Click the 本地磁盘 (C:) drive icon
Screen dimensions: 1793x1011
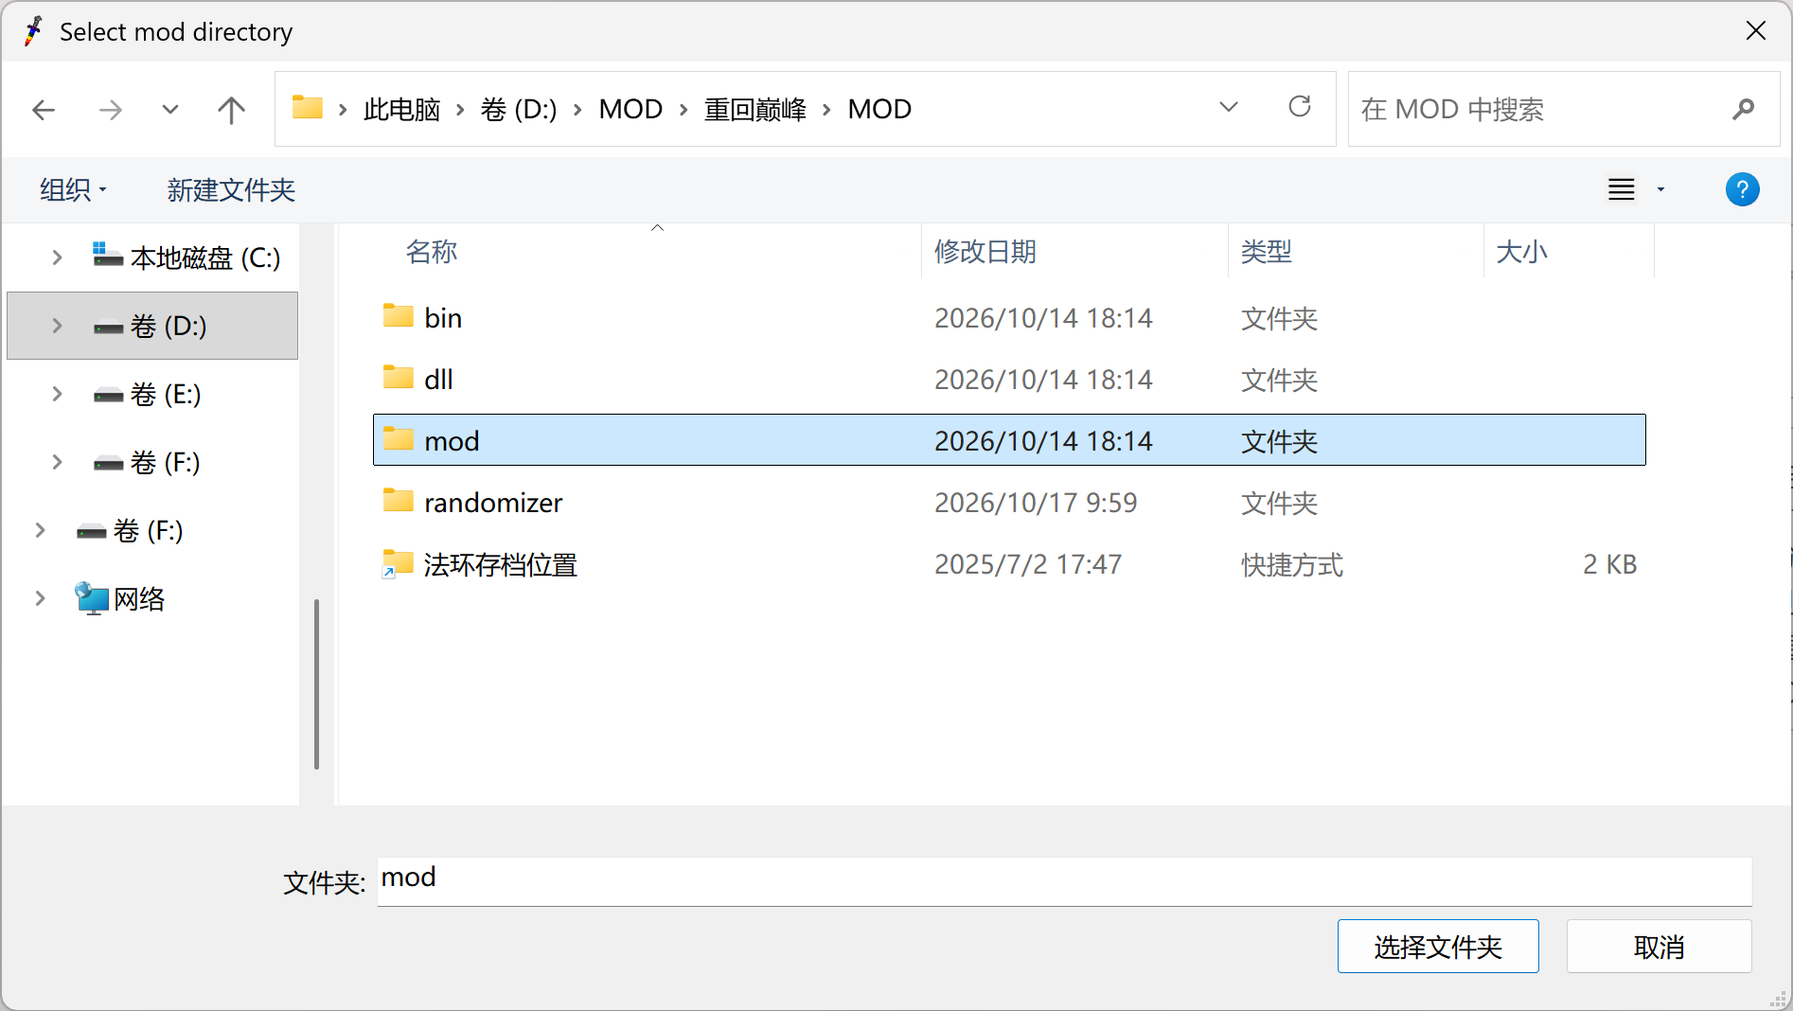pos(107,256)
